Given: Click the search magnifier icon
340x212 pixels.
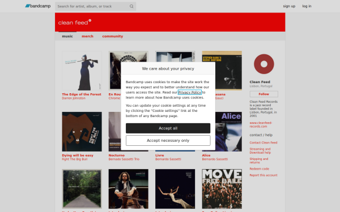Looking at the screenshot, I should (131, 6).
